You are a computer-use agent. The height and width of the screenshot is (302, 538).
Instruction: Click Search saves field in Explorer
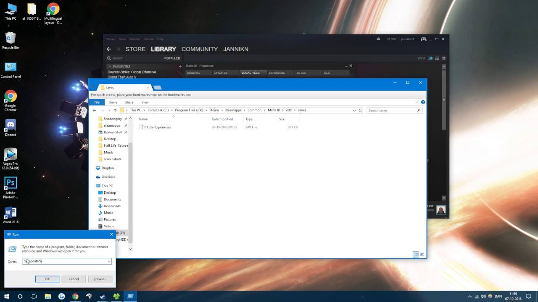click(x=394, y=110)
